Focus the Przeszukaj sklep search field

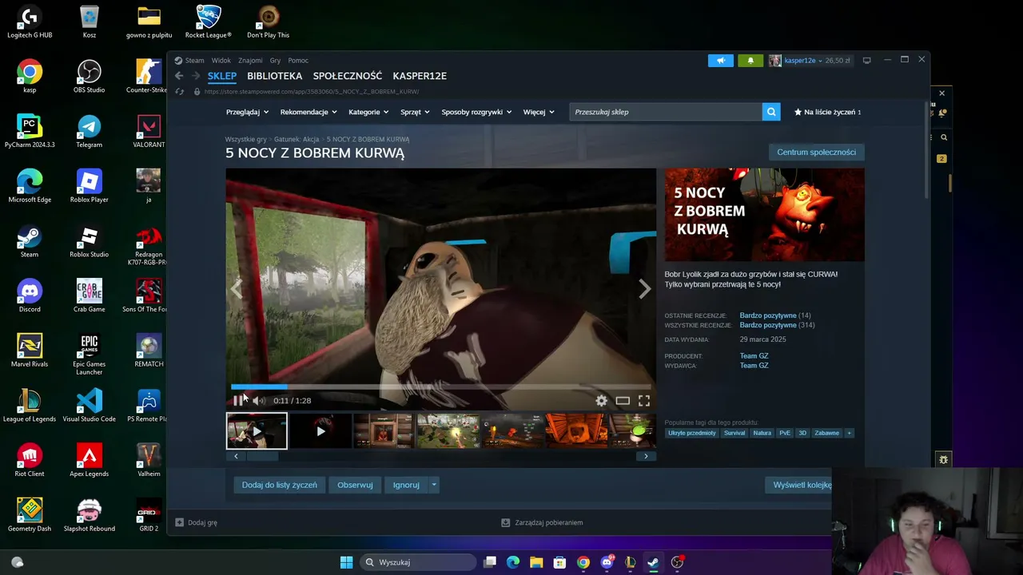[x=666, y=112]
